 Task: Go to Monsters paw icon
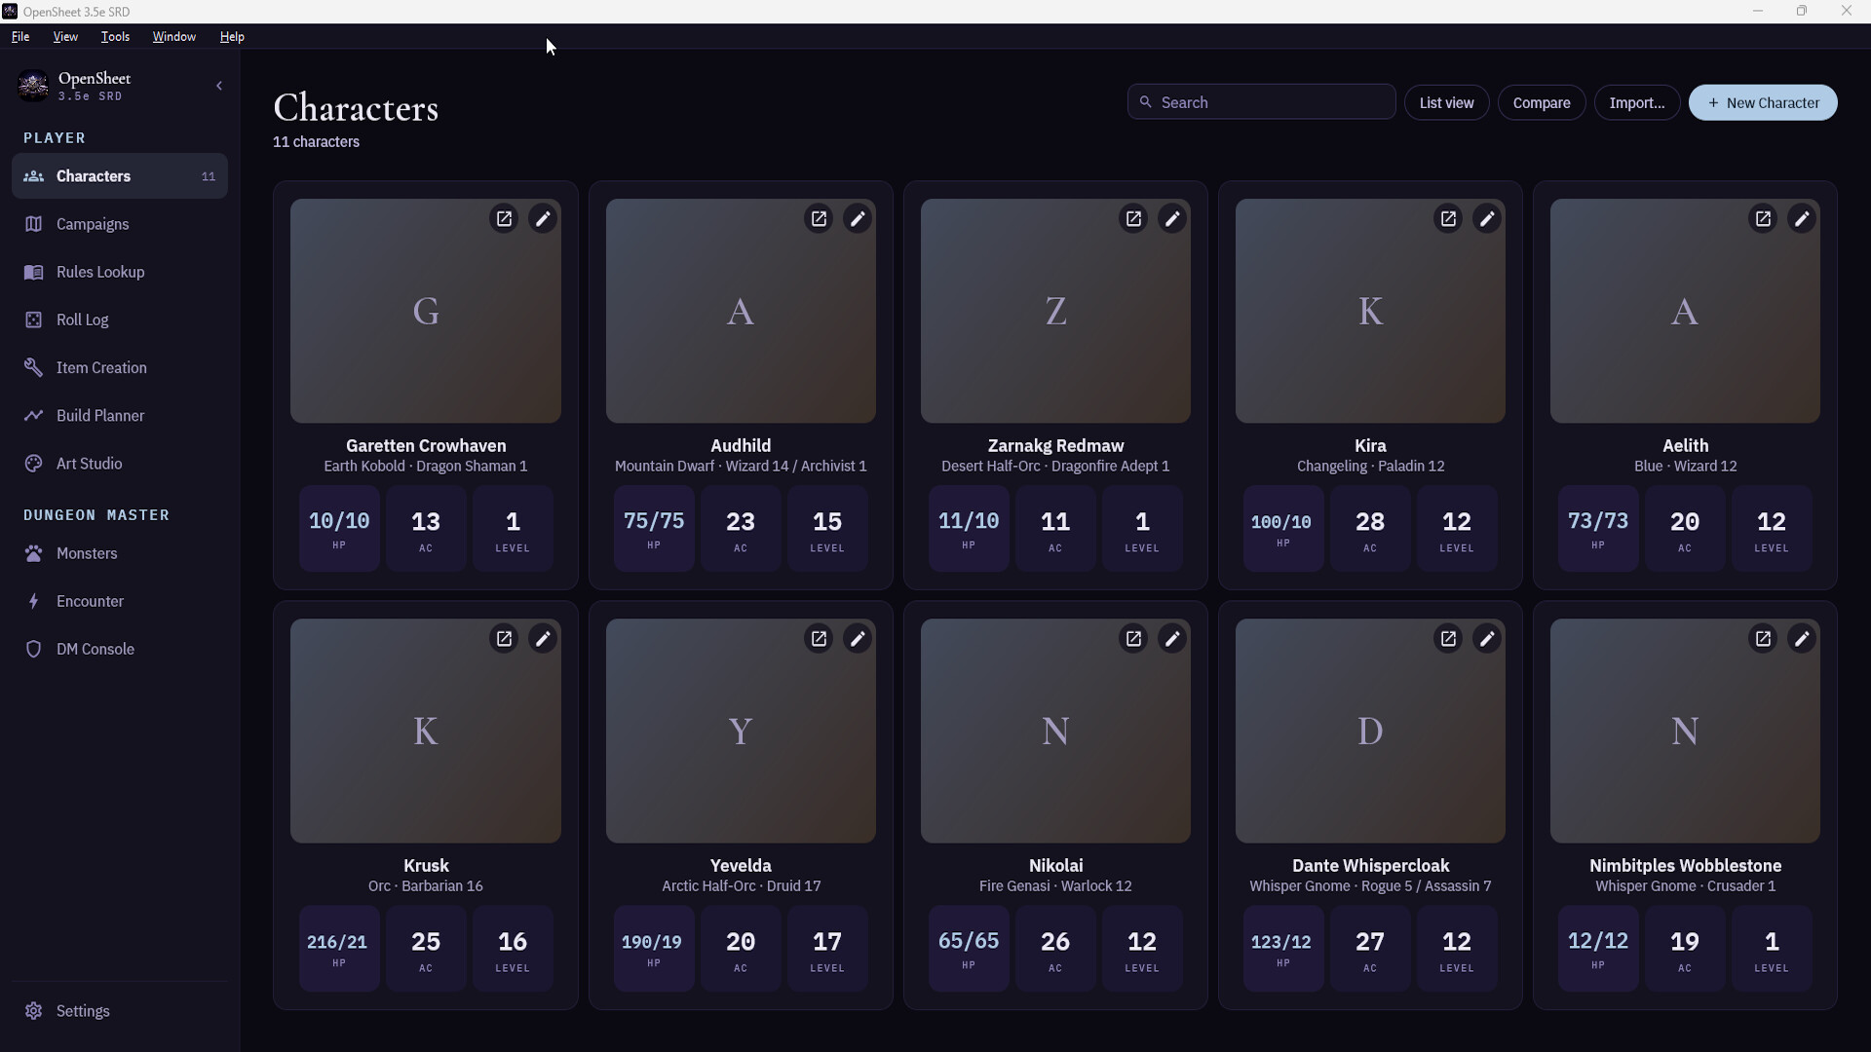(x=34, y=553)
